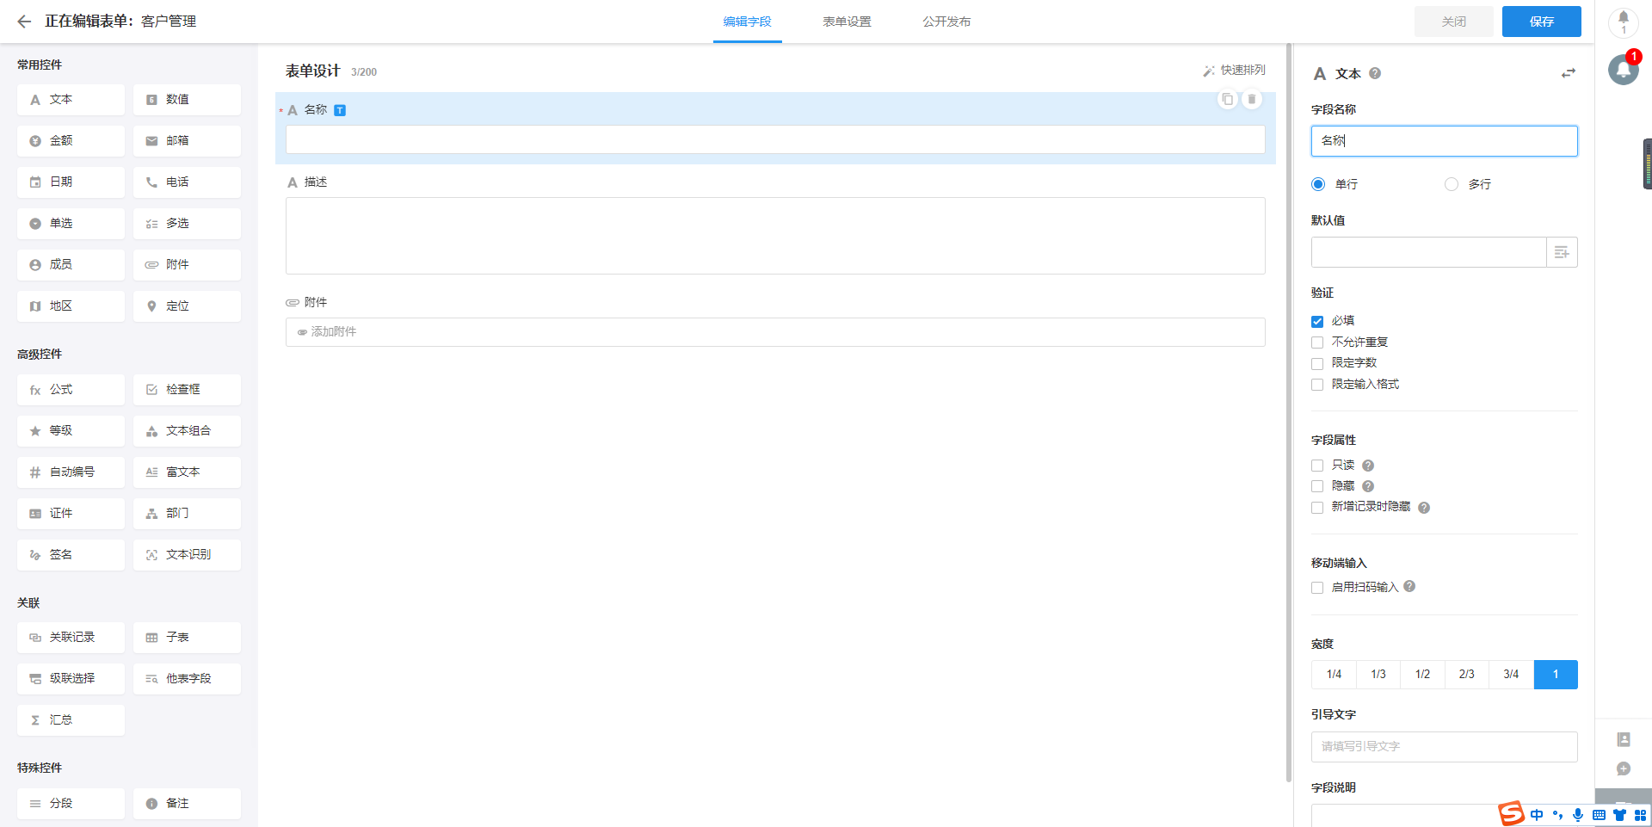
Task: Add a 单选 single-choice control
Action: point(71,224)
